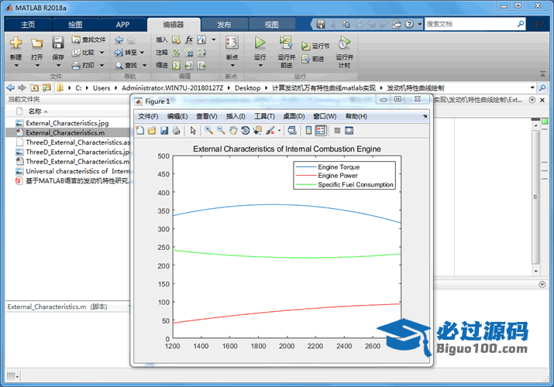Toggle the Edit Plot arrow tool
This screenshot has width=554, height=387.
(x=193, y=131)
